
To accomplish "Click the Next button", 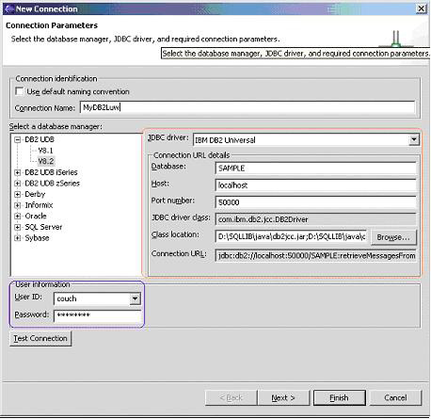I will tap(283, 398).
